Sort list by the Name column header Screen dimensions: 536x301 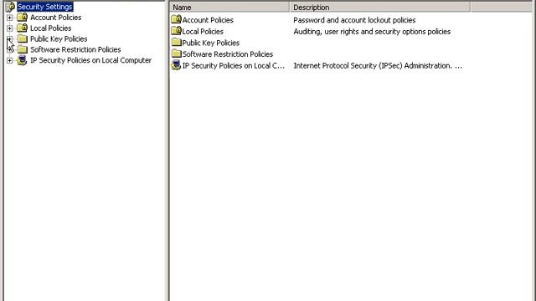pyautogui.click(x=229, y=7)
